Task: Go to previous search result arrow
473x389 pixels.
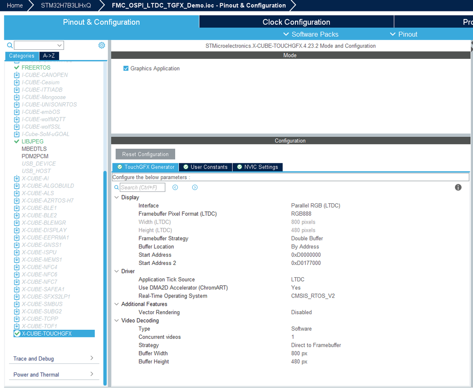Action: pos(175,188)
